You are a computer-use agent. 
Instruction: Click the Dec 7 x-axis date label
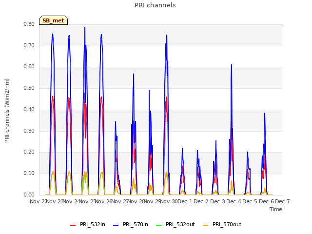click(x=282, y=201)
